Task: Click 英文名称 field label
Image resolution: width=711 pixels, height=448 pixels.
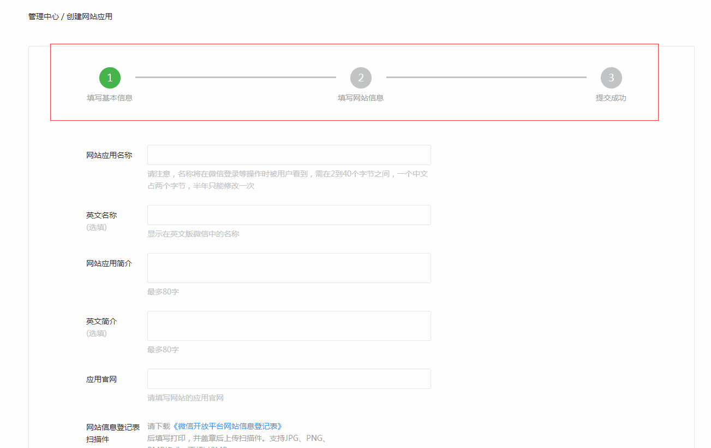Action: (101, 215)
